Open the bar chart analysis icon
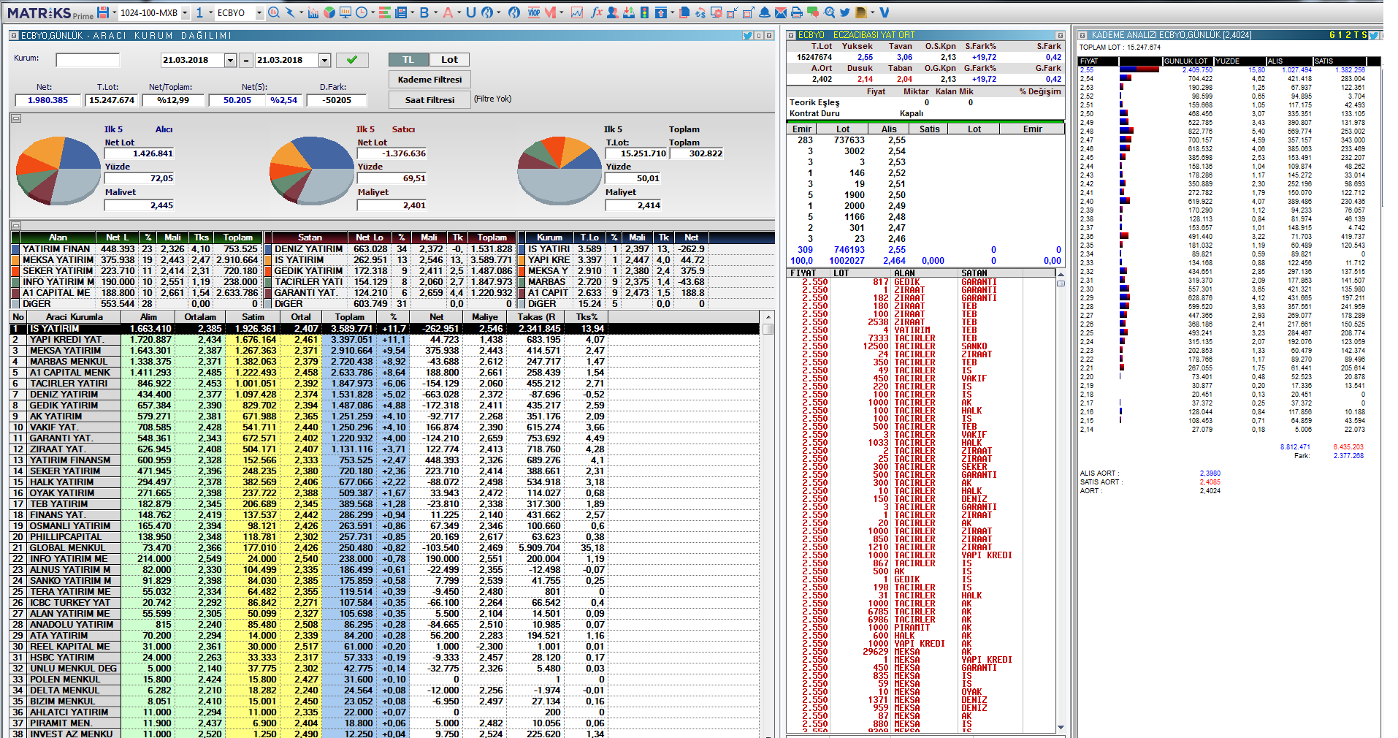Screen dimensions: 1398x738 (x=313, y=12)
